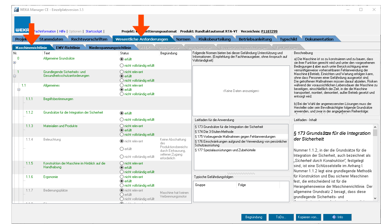Collapse row 1 Grundlegende Sicherheits- und Gesundheitsschutzanforderungen
The image size is (381, 224).
14,76
